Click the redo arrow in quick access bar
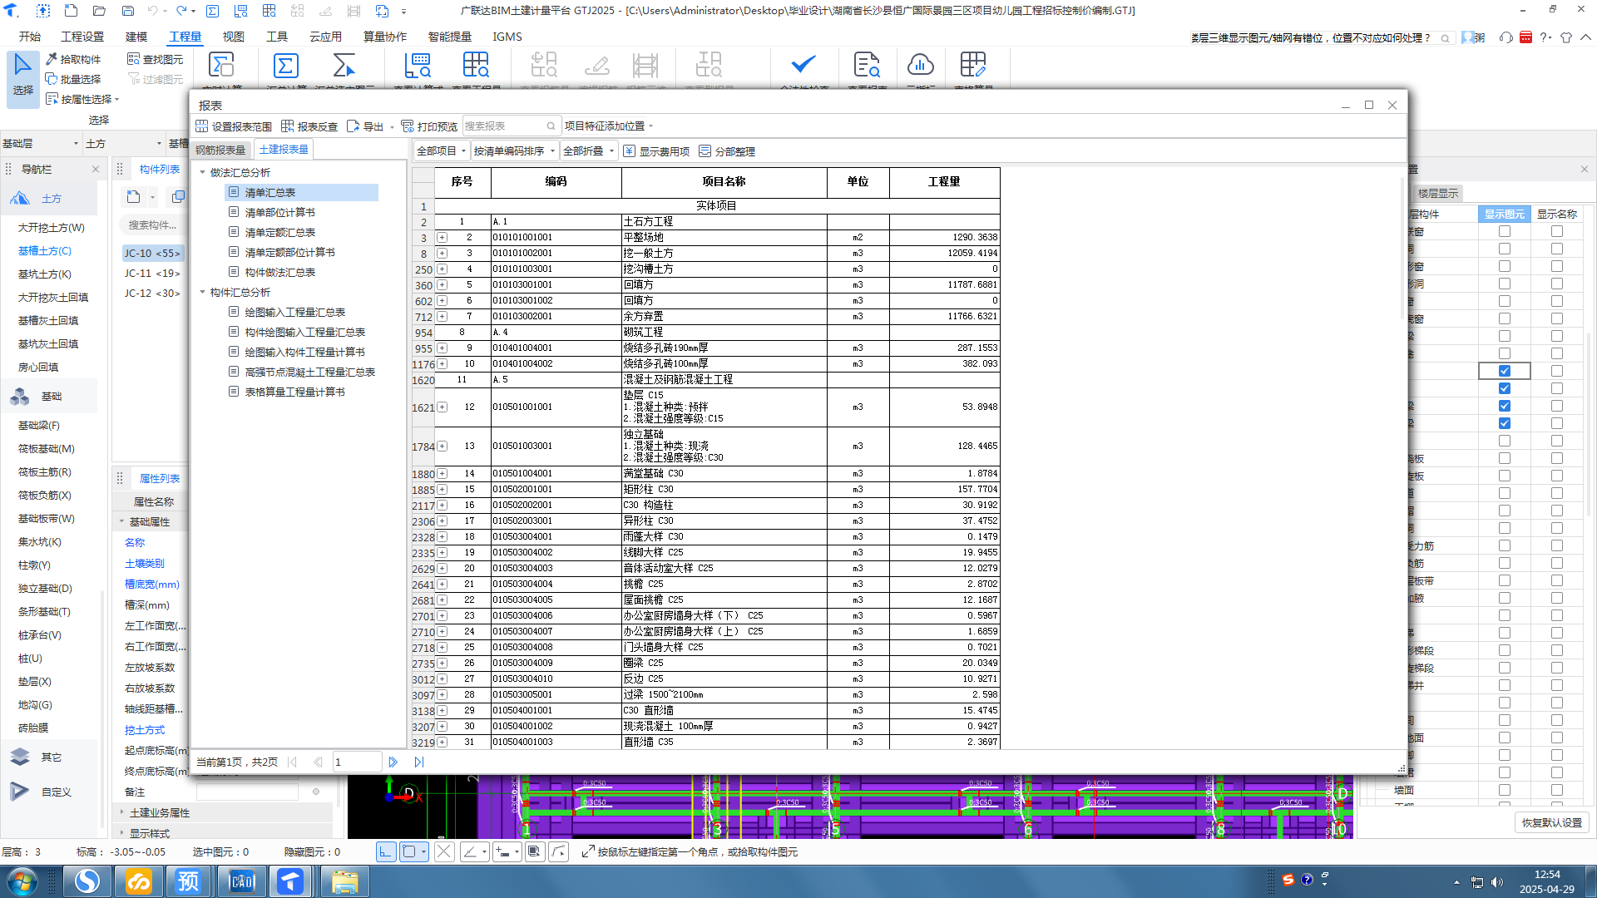This screenshot has width=1597, height=898. pos(181,11)
